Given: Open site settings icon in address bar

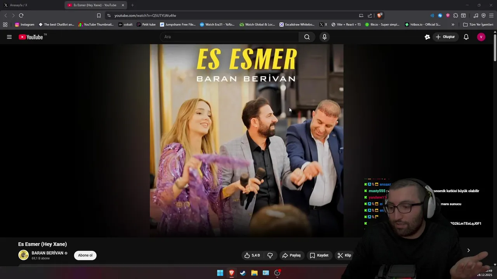Looking at the screenshot, I should pos(109,15).
